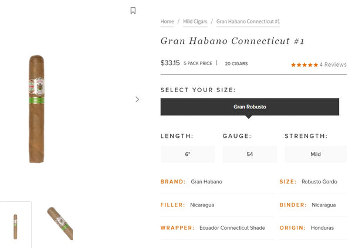Click the bookmark icon above the cigar image

pyautogui.click(x=133, y=11)
